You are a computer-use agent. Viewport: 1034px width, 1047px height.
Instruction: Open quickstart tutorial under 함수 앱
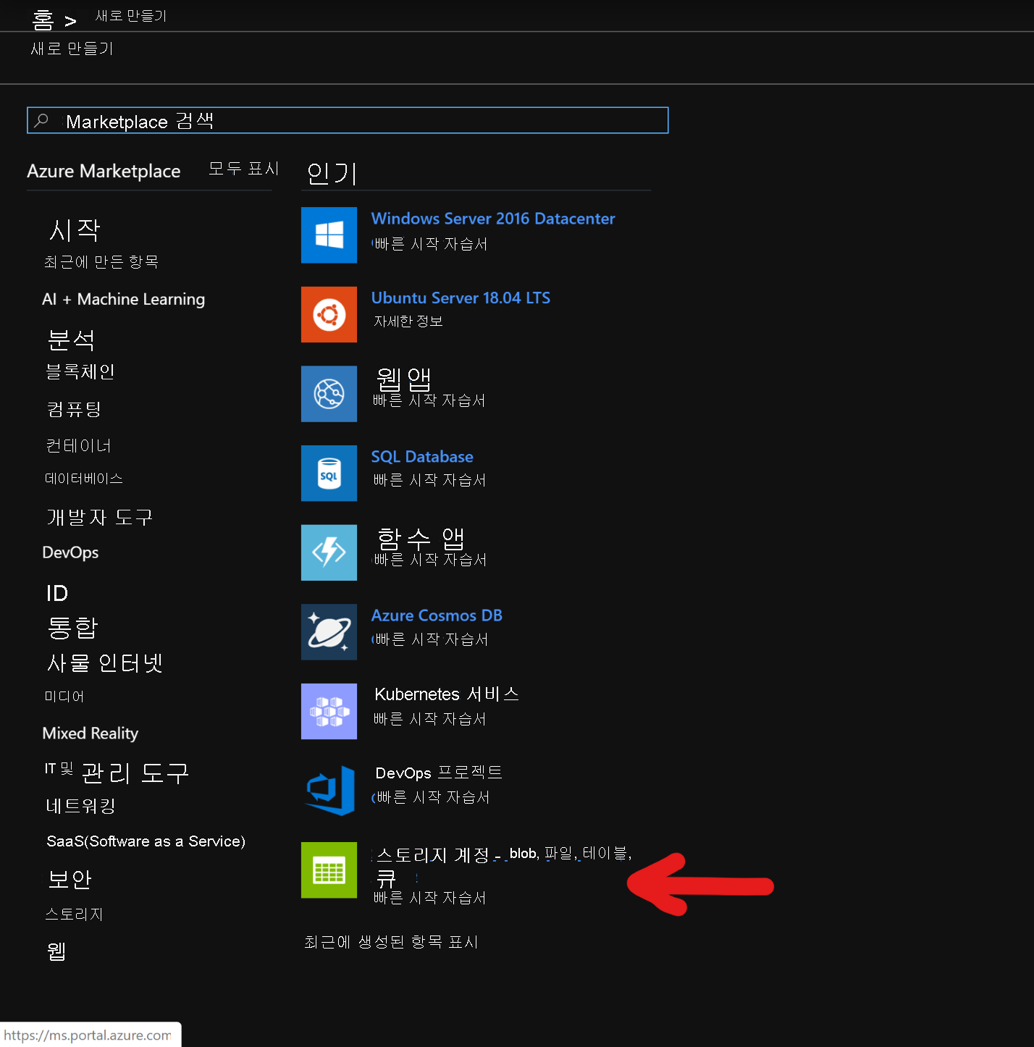430,560
